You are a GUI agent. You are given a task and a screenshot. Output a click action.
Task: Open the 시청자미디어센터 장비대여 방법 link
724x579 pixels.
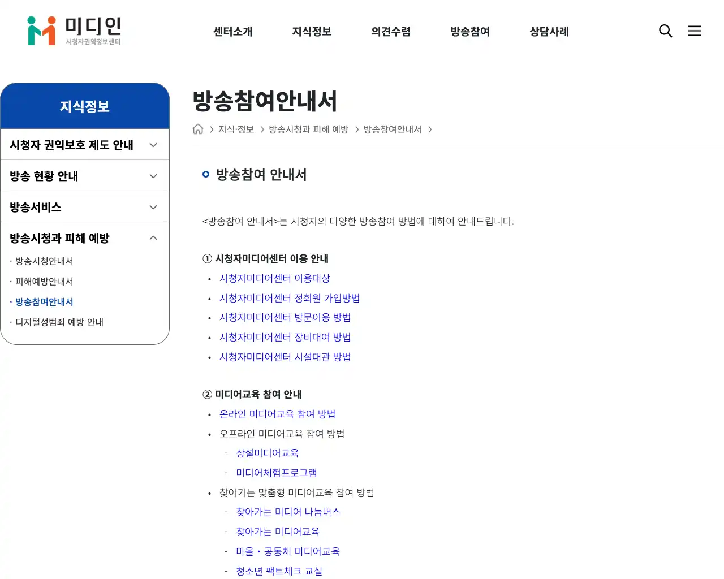coord(285,337)
